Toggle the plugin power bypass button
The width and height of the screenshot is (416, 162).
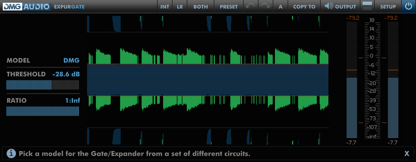(x=408, y=6)
